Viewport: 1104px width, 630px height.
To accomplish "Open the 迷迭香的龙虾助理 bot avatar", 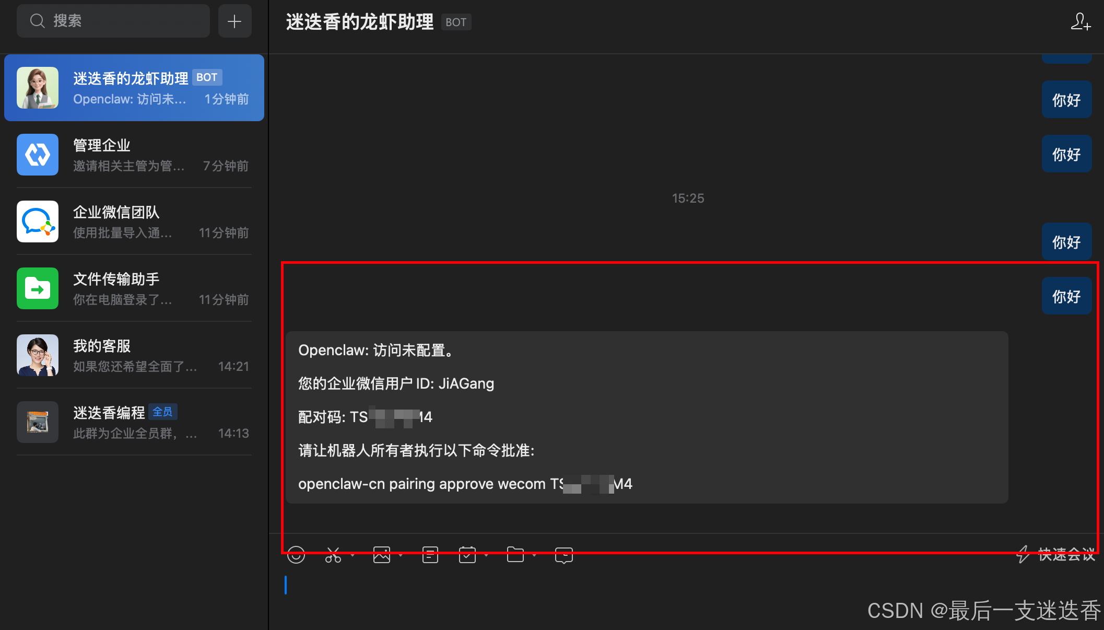I will pos(38,88).
